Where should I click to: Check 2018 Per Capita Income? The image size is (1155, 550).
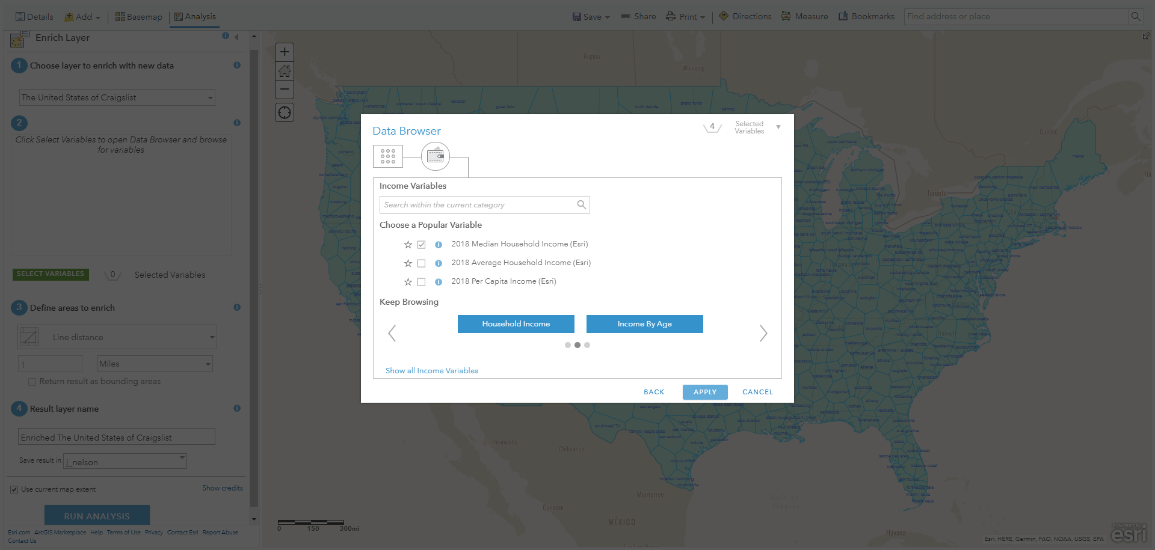pyautogui.click(x=422, y=282)
